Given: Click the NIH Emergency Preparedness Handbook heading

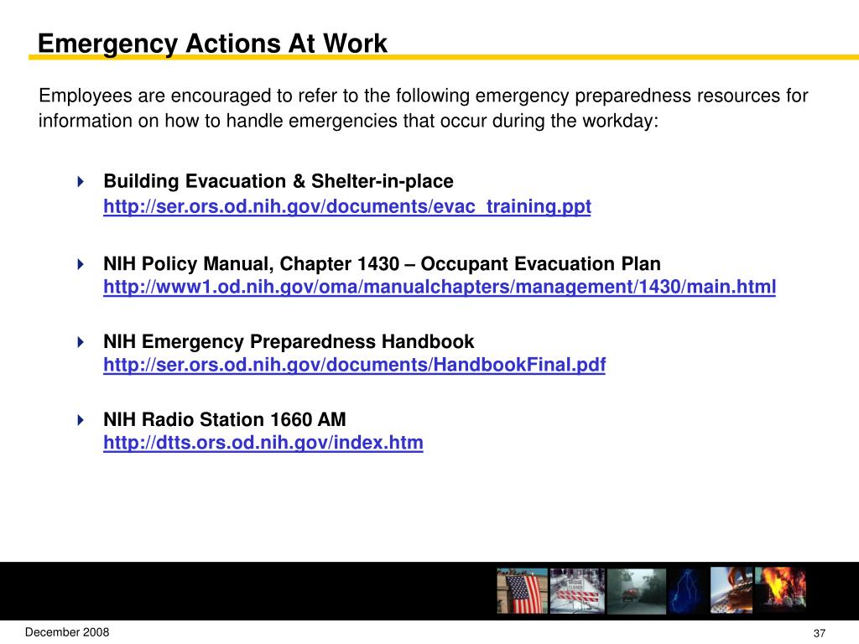Looking at the screenshot, I should (289, 342).
